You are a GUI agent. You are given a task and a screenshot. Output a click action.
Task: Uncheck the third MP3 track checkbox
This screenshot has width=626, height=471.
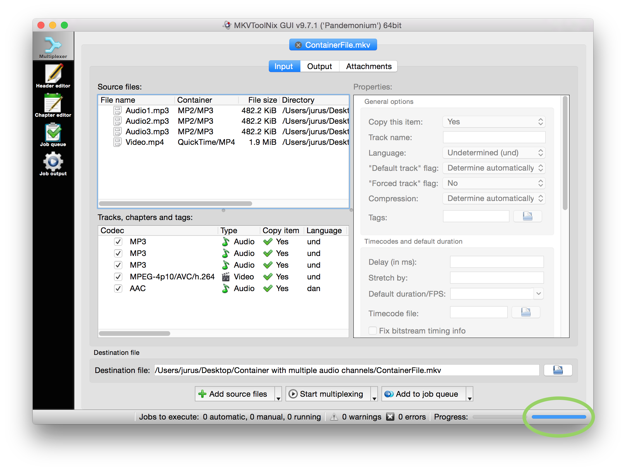point(118,265)
